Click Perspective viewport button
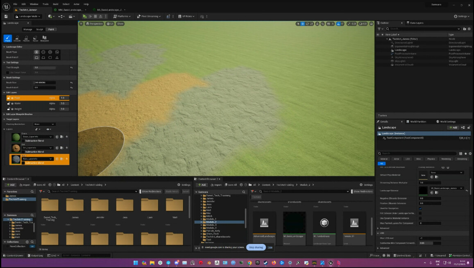 point(94,24)
